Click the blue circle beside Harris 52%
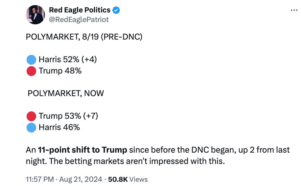The image size is (301, 186). tap(31, 59)
